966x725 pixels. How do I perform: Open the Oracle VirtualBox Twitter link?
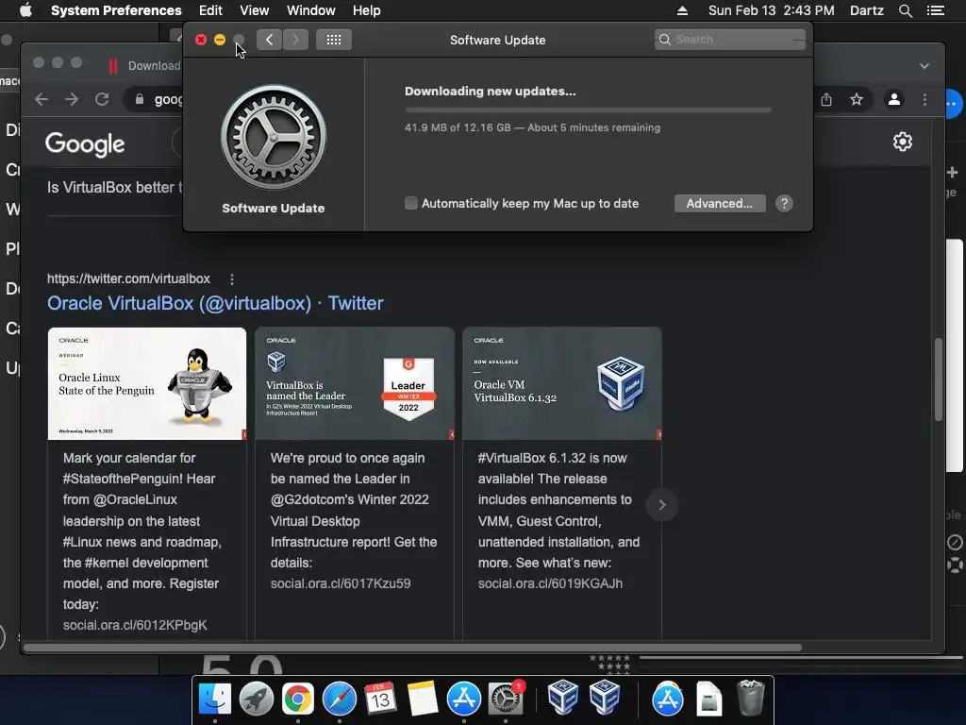click(215, 303)
